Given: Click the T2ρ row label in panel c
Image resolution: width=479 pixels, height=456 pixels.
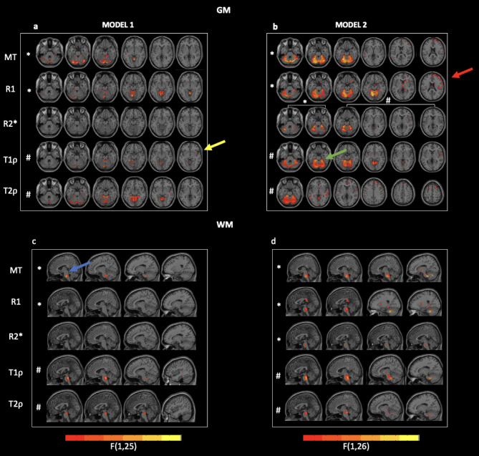Looking at the screenshot, I should 16,404.
